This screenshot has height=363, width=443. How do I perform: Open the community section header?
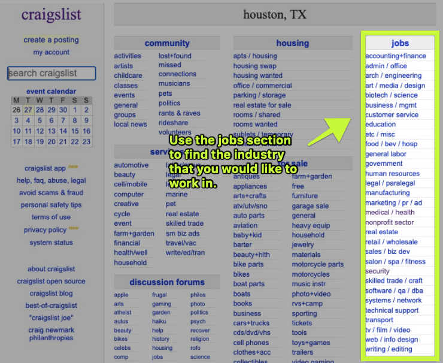(167, 43)
